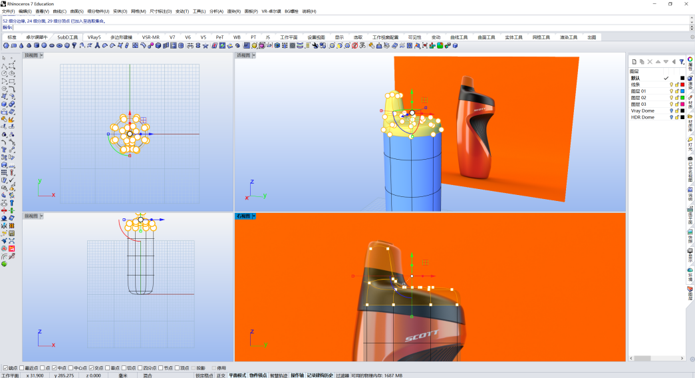Click layers panel horizontal scrollbar right arrow
Image resolution: width=695 pixels, height=378 pixels.
pyautogui.click(x=682, y=358)
